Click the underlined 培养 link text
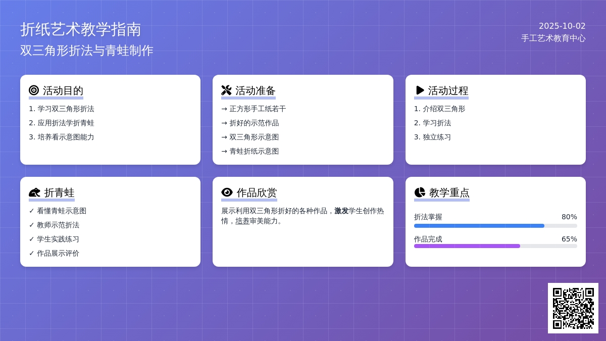 pyautogui.click(x=242, y=221)
